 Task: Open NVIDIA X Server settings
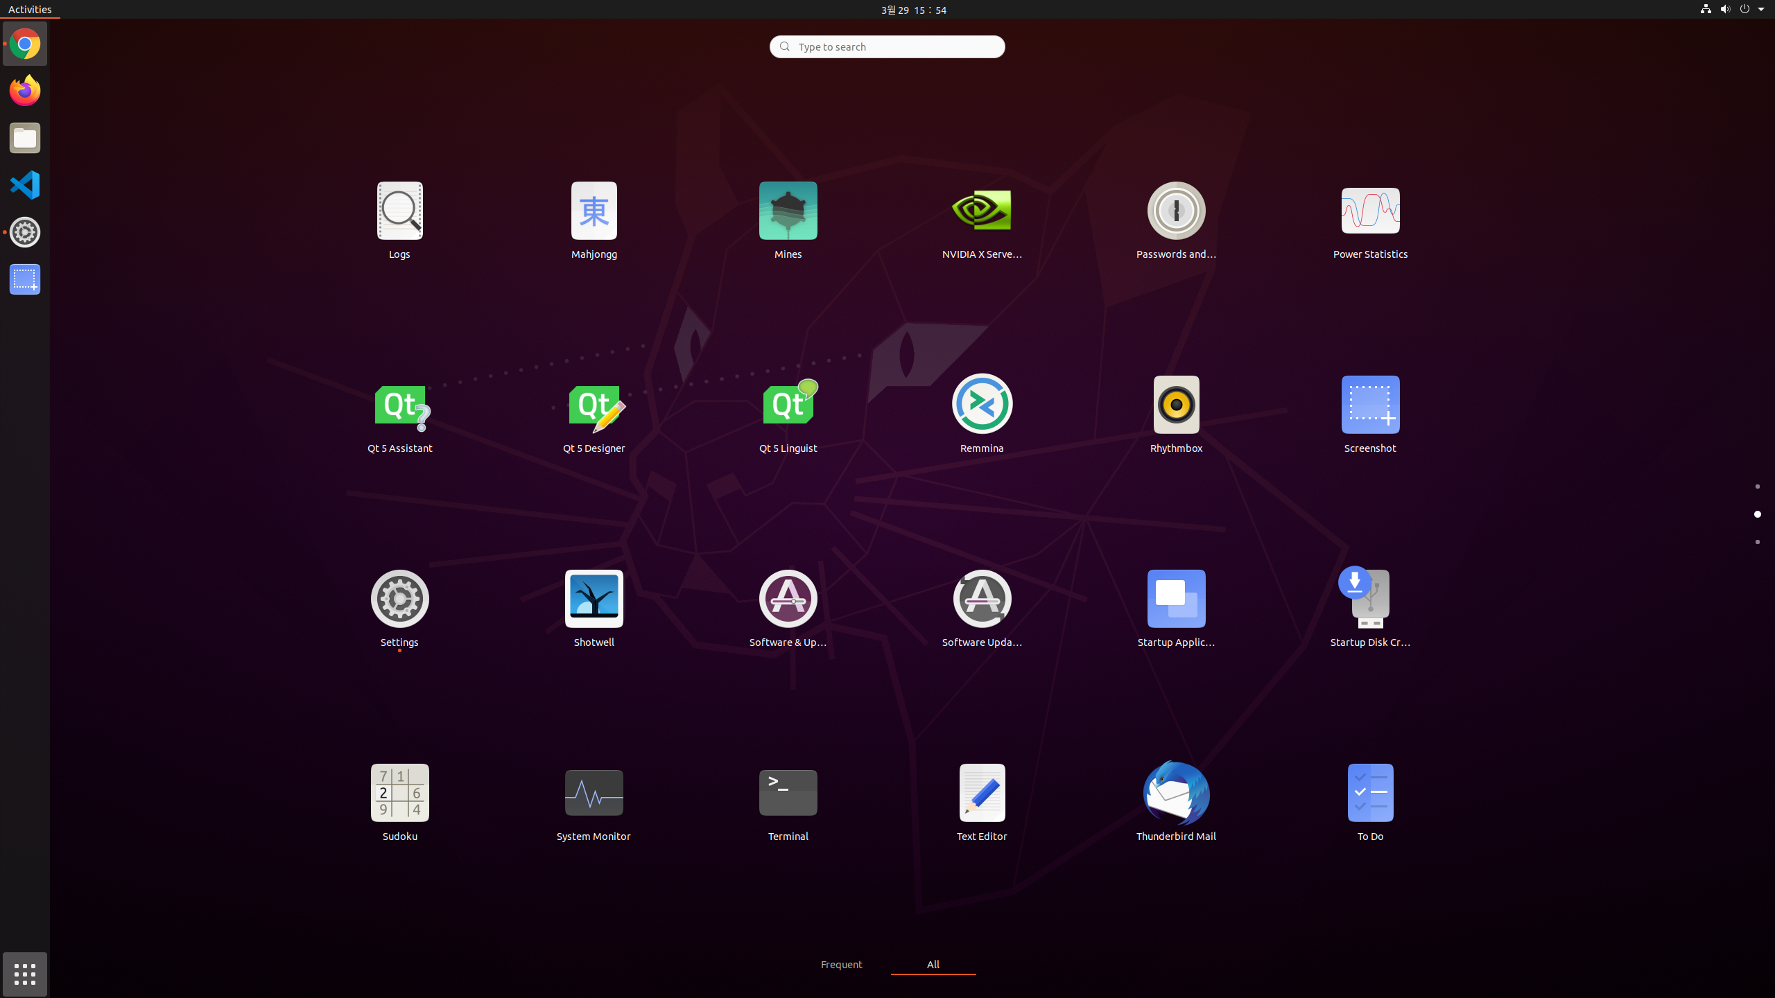[x=982, y=211]
